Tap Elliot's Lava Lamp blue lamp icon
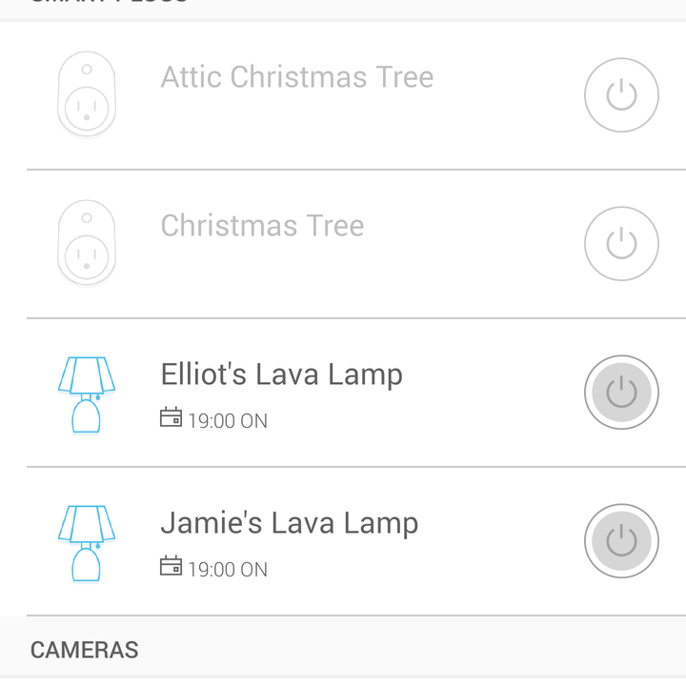686x686 pixels. tap(87, 395)
